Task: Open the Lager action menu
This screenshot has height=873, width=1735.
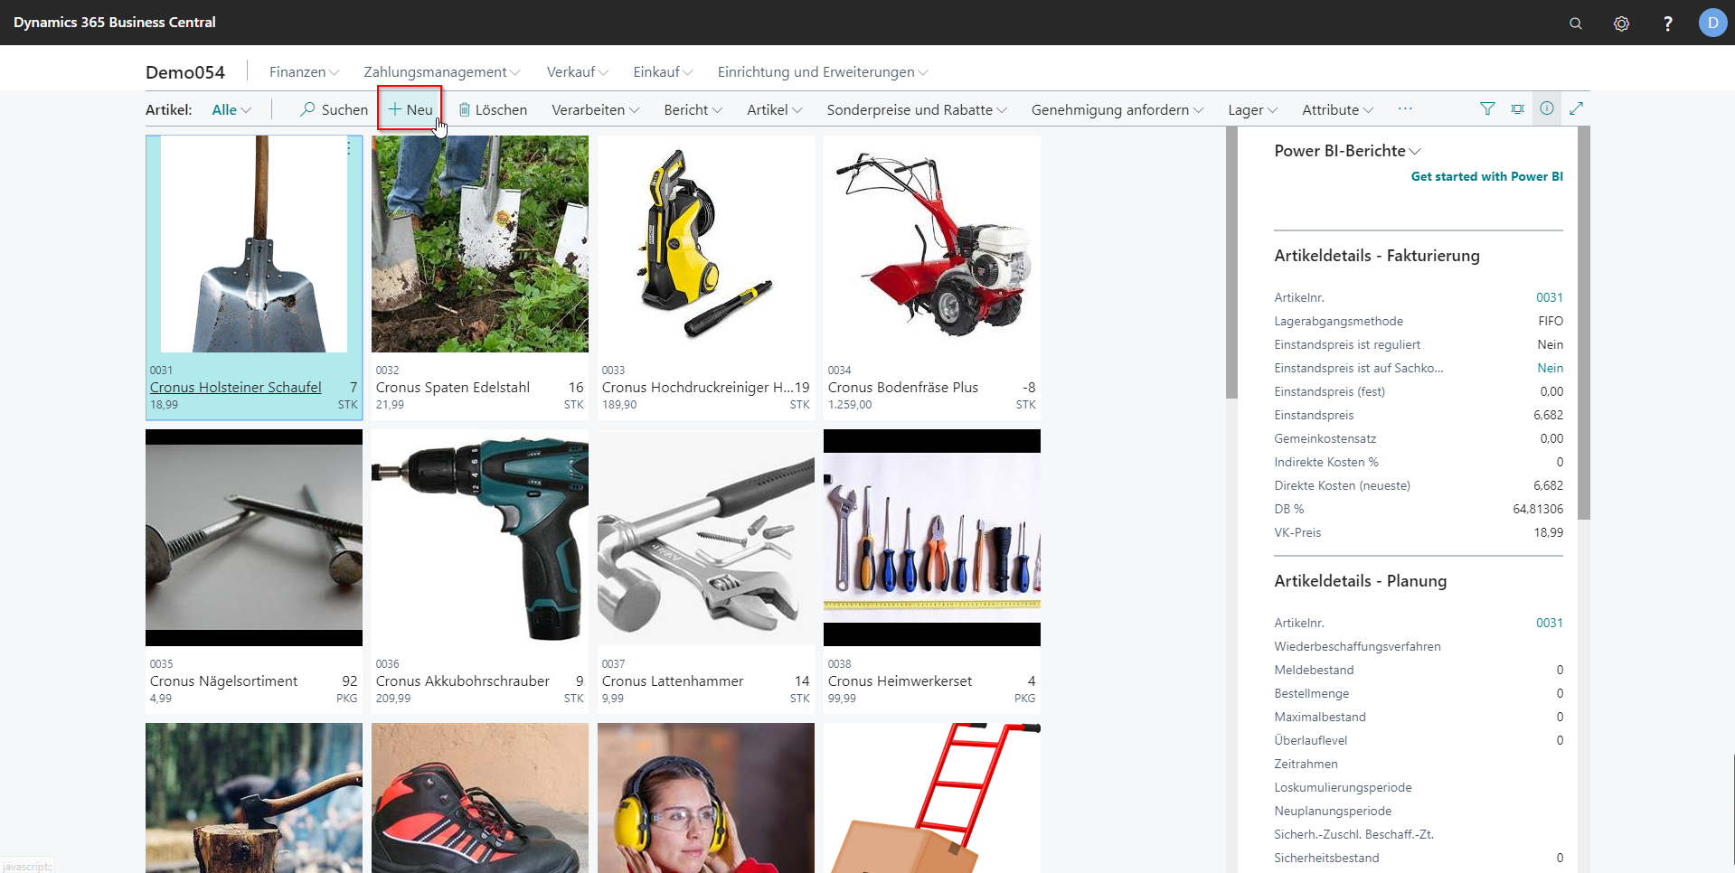Action: point(1253,109)
